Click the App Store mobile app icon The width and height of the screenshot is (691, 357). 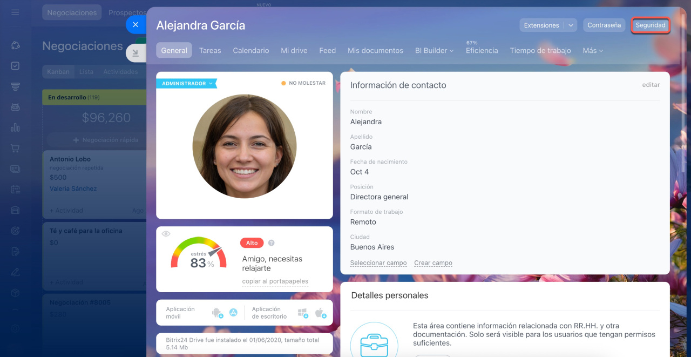click(x=233, y=312)
